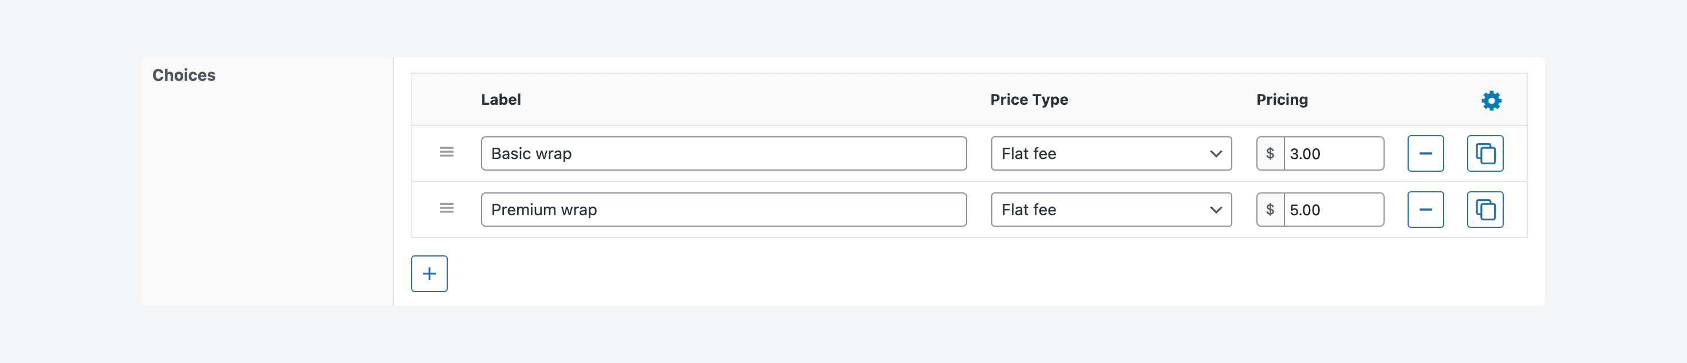
Task: Click the chevron arrow in Premium wrap's Flat fee select
Action: point(1216,210)
